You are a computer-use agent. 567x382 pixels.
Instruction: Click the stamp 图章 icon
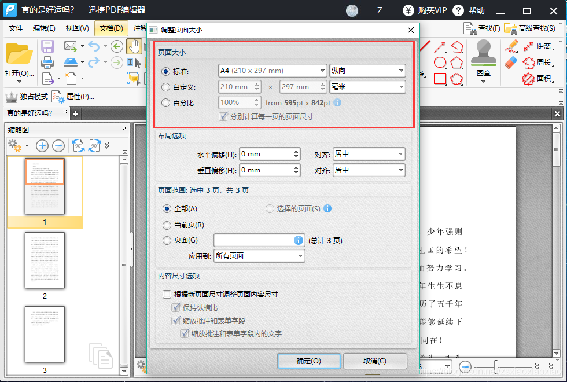click(x=484, y=53)
